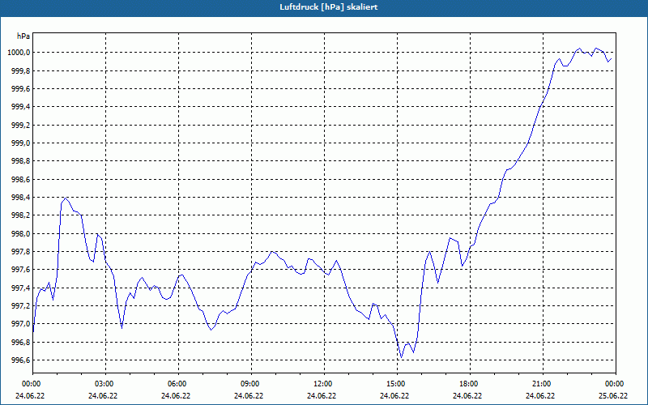The image size is (648, 405).
Task: Click the 998,2 y-axis value
Action: click(21, 215)
